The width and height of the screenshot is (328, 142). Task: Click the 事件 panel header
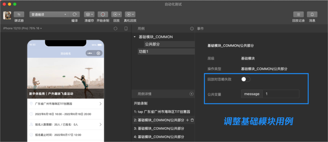[x=200, y=28]
